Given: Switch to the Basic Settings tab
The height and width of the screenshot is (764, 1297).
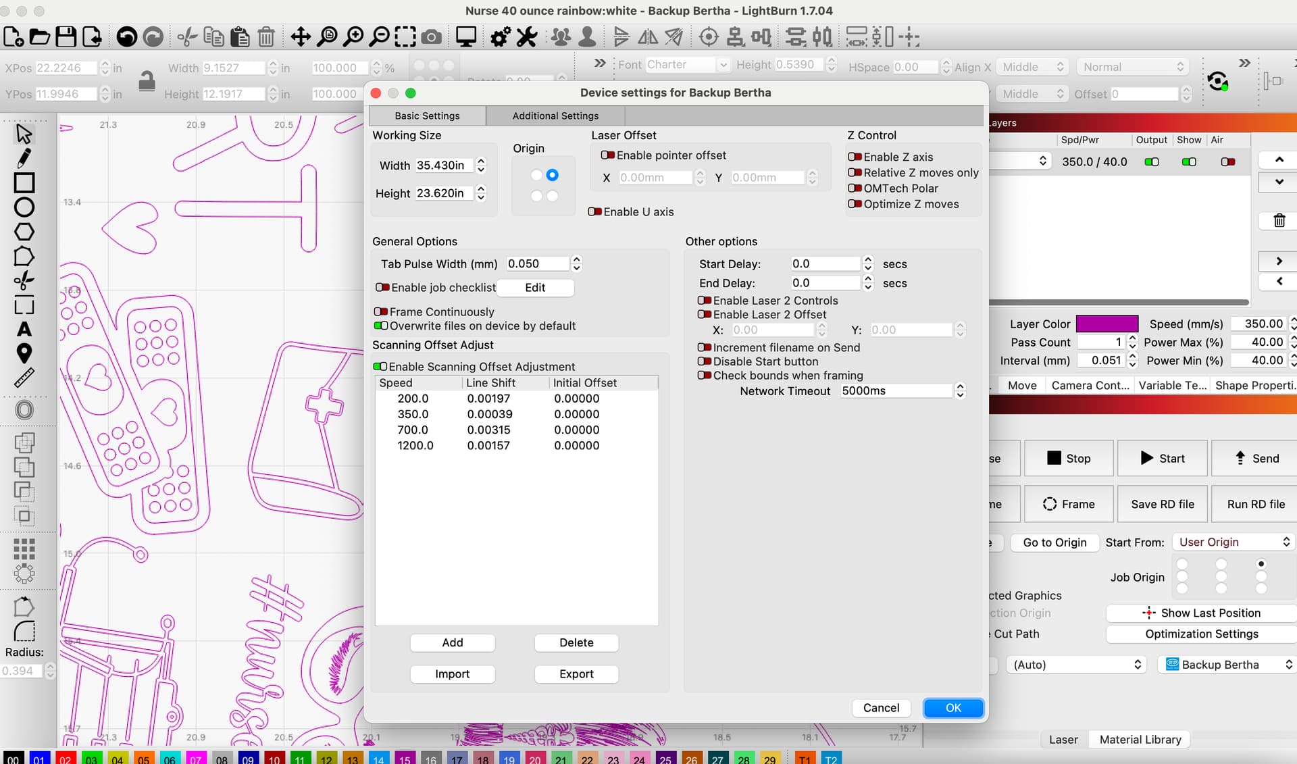Looking at the screenshot, I should pos(427,116).
